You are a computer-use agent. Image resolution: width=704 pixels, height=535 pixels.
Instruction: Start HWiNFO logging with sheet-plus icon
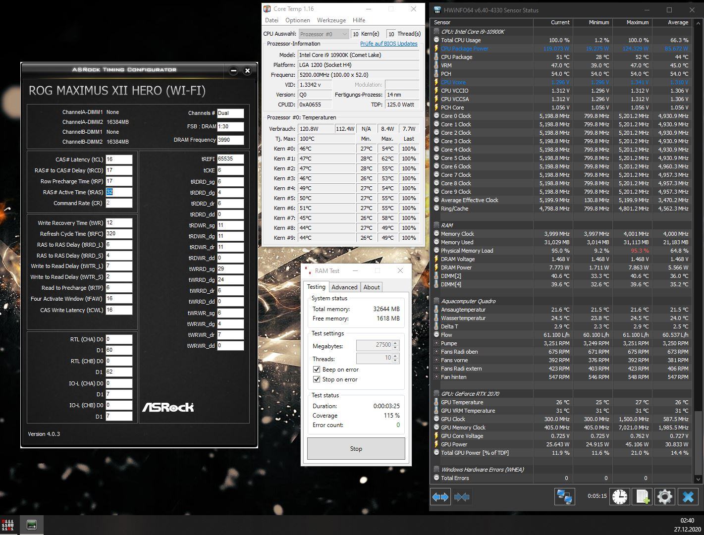click(642, 496)
